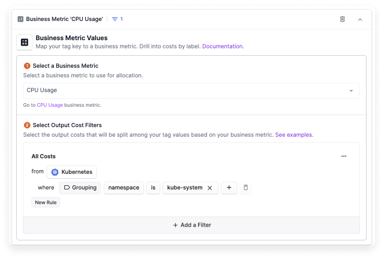Viewport: 384px width, 259px height.
Task: Click the filter count icon showing 1
Action: (118, 19)
